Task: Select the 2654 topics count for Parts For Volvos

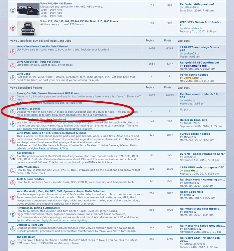Action: 152,64
